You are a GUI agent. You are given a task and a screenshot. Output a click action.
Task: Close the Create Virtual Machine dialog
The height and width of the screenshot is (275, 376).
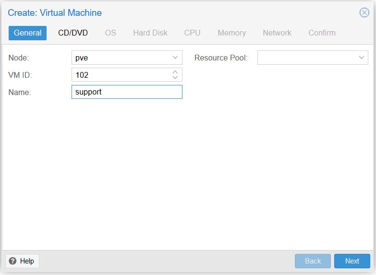coord(364,12)
